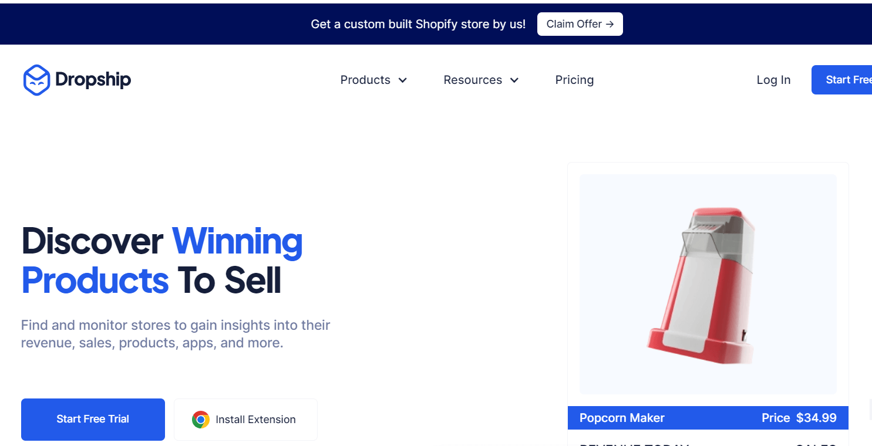Click the Install Extension button label

[255, 420]
